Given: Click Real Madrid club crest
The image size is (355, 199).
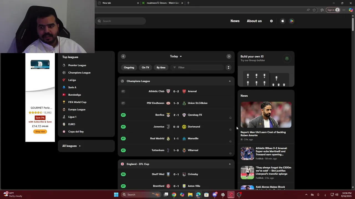Looking at the screenshot, I should tap(168, 138).
